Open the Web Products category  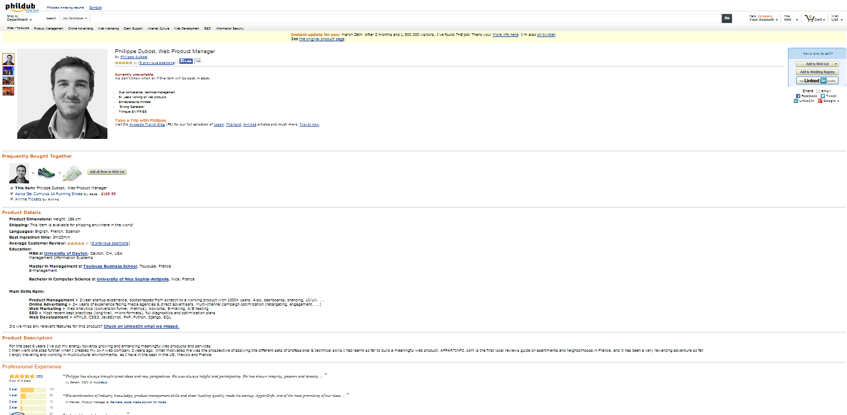pos(18,28)
